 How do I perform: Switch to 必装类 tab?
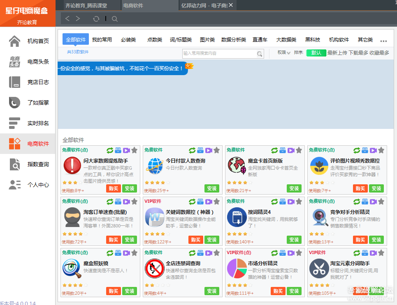pos(128,40)
